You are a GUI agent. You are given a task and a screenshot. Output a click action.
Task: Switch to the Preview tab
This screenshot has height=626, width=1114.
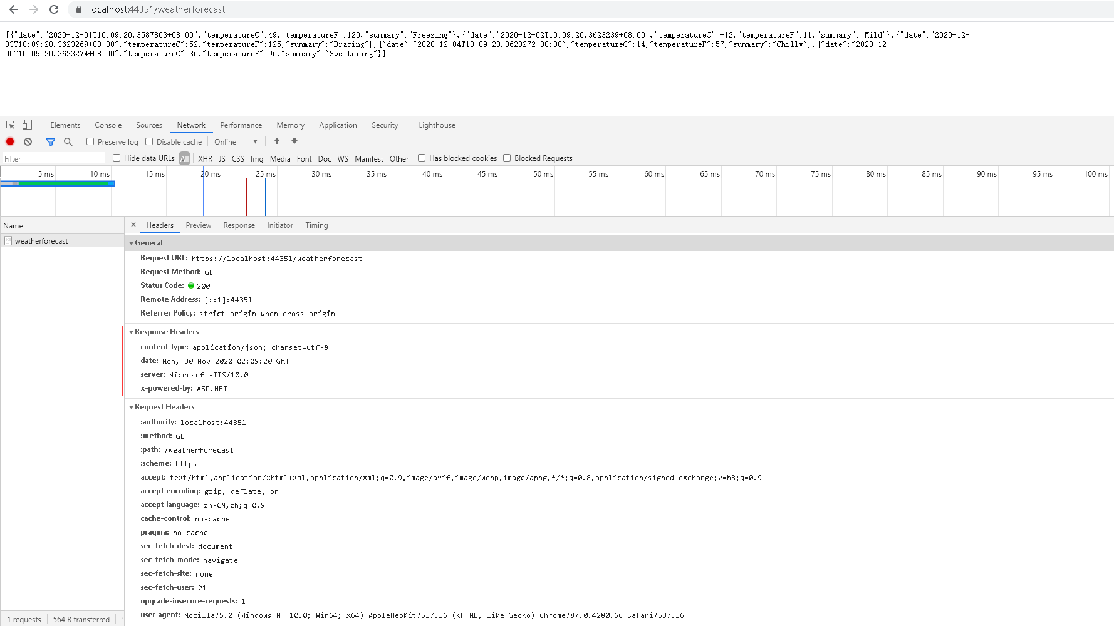(198, 225)
